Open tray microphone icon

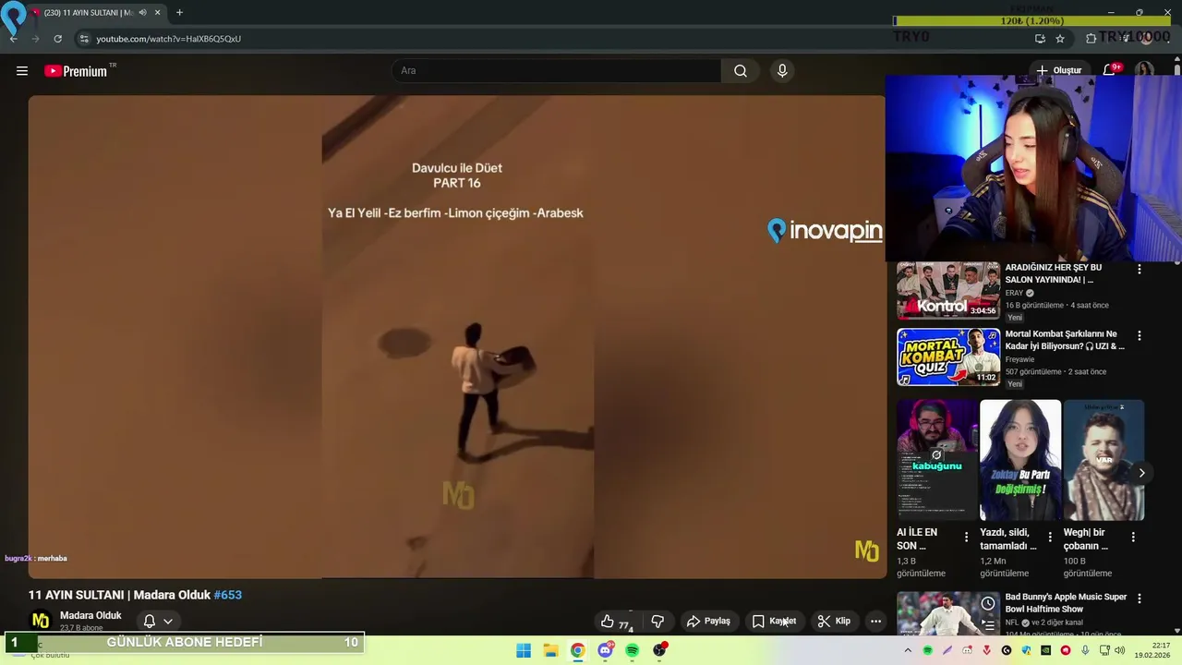click(1085, 650)
